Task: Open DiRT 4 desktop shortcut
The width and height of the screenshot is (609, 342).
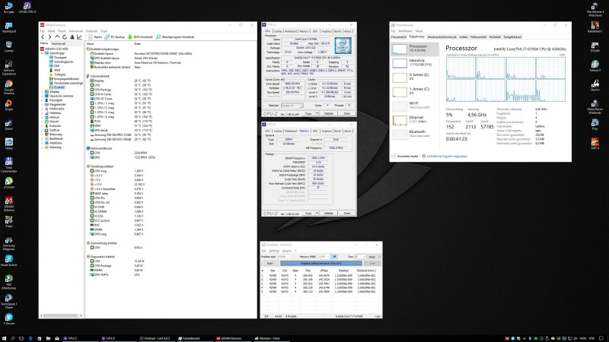Action: pos(595,144)
